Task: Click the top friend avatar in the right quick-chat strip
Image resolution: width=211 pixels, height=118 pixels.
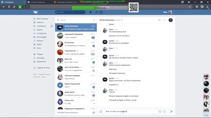Action: click(x=206, y=77)
